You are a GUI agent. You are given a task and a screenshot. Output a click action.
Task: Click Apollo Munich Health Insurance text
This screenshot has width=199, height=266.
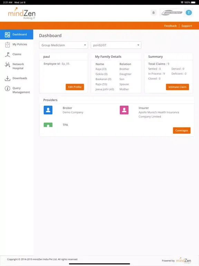tap(159, 115)
